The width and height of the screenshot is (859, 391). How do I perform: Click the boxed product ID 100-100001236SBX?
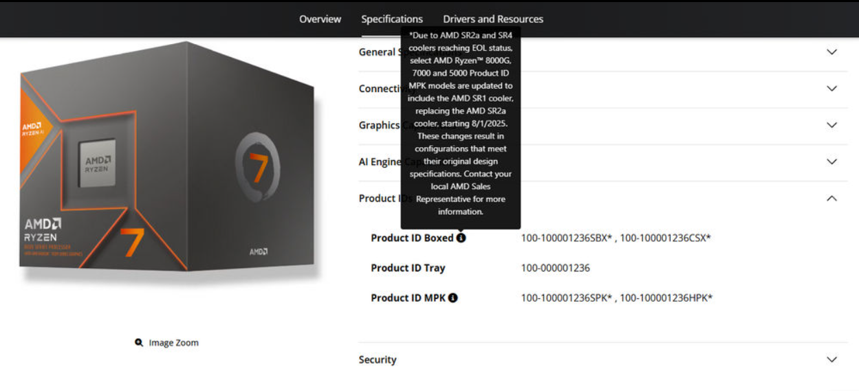click(x=566, y=238)
